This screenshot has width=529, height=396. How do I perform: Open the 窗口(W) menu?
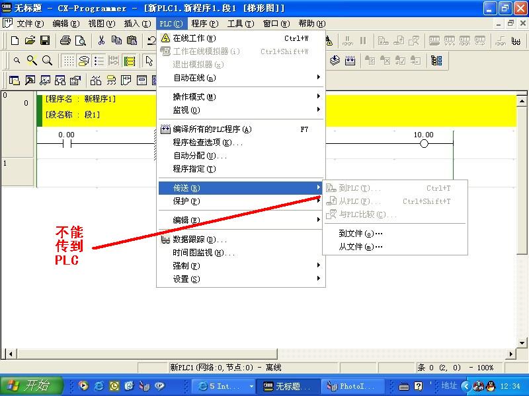276,24
